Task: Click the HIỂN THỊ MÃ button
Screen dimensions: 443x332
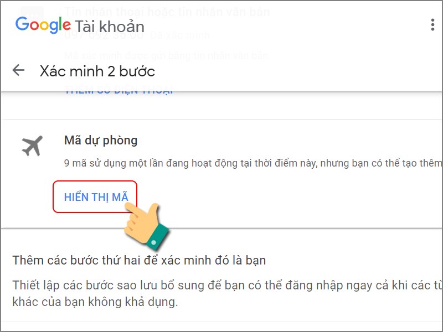Action: click(95, 197)
